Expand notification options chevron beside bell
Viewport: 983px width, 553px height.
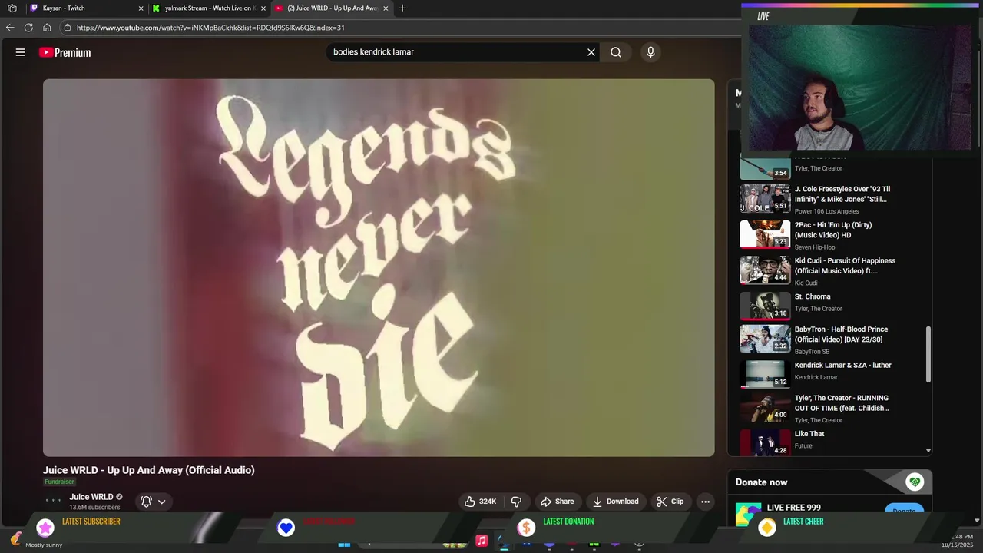[162, 502]
